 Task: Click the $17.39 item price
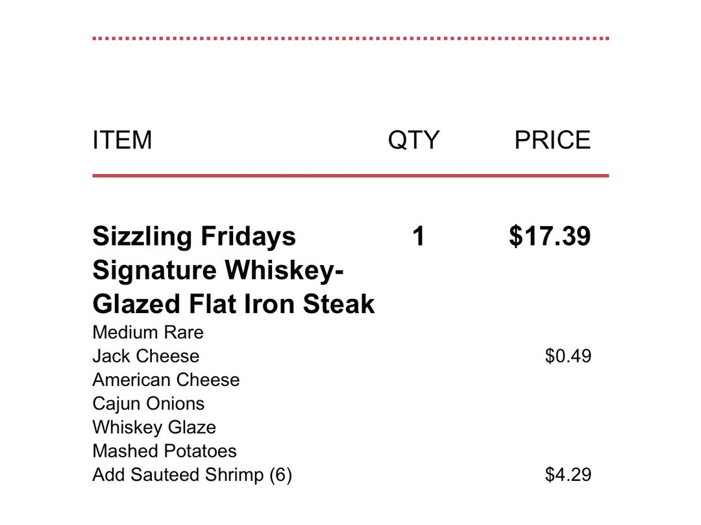click(x=550, y=236)
